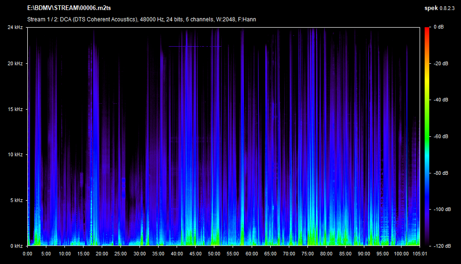The image size is (461, 264).
Task: Select the 75:00 time axis marker
Action: [307, 253]
